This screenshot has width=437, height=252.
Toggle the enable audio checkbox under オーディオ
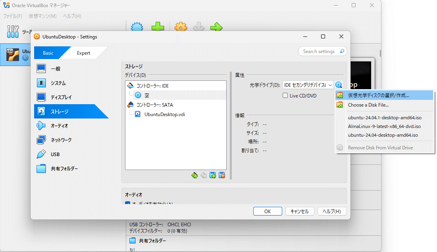(x=128, y=203)
